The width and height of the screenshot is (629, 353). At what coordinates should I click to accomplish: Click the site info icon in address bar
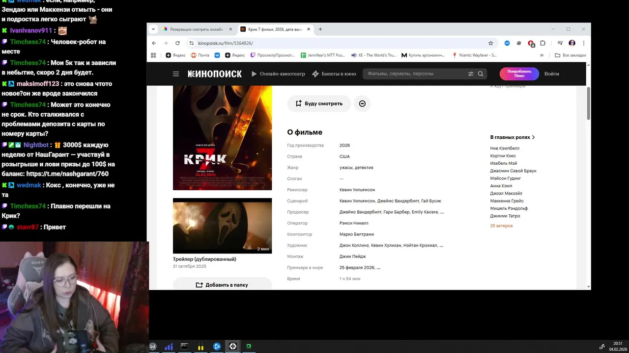(192, 43)
